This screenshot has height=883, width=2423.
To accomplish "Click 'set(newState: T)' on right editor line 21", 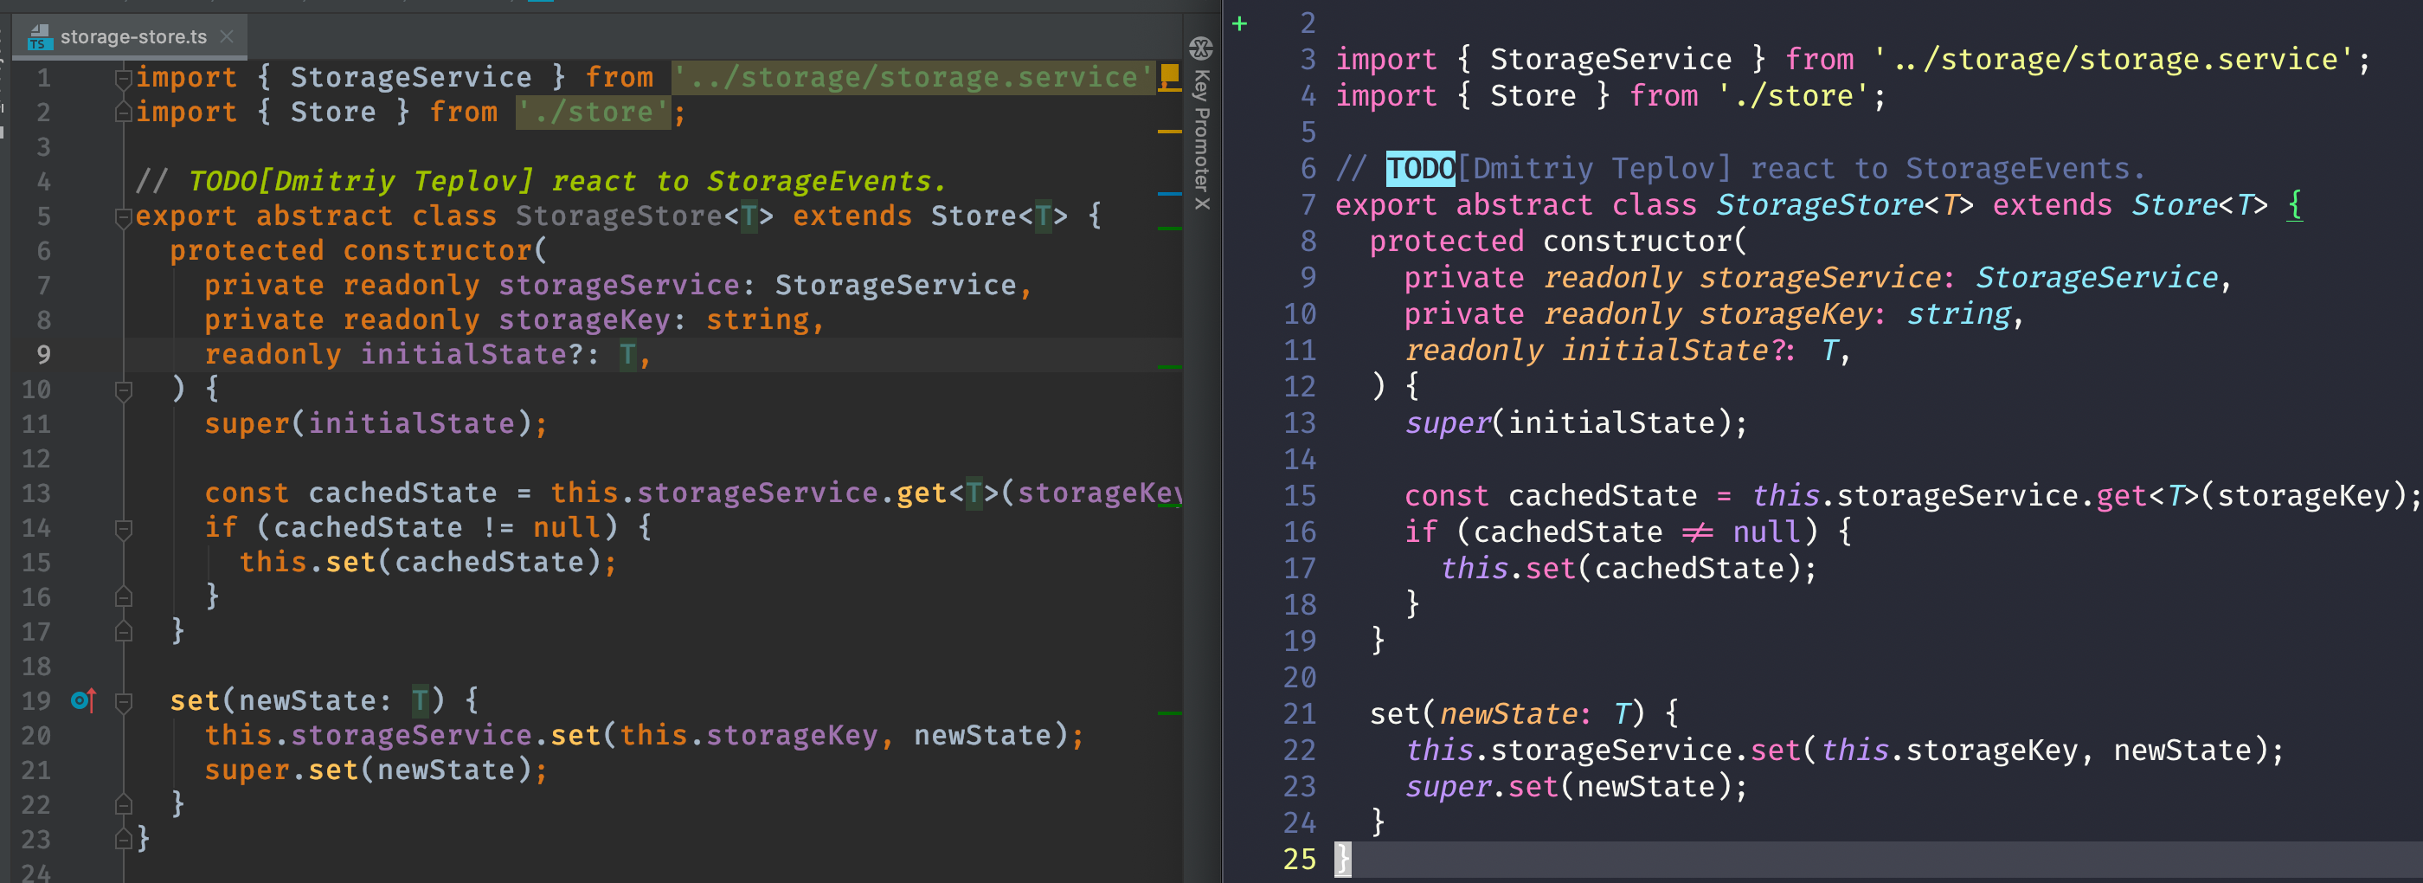I will 1507,713.
